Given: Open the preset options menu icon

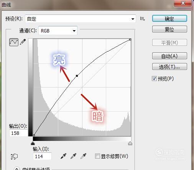Looking at the screenshot, I should pos(142,19).
